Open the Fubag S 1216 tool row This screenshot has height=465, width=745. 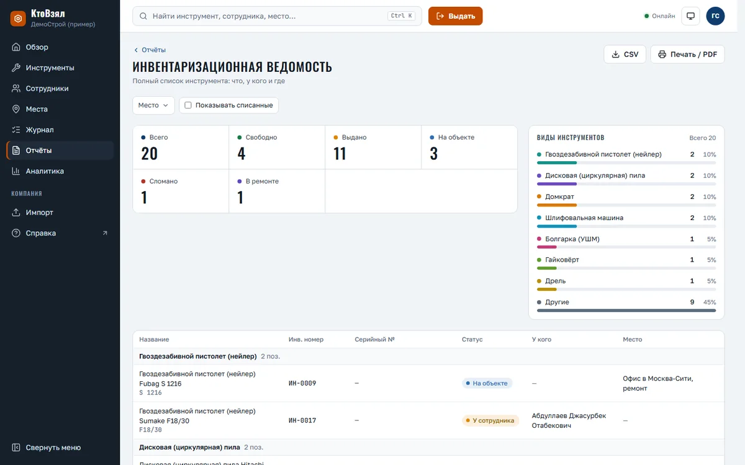pyautogui.click(x=428, y=383)
